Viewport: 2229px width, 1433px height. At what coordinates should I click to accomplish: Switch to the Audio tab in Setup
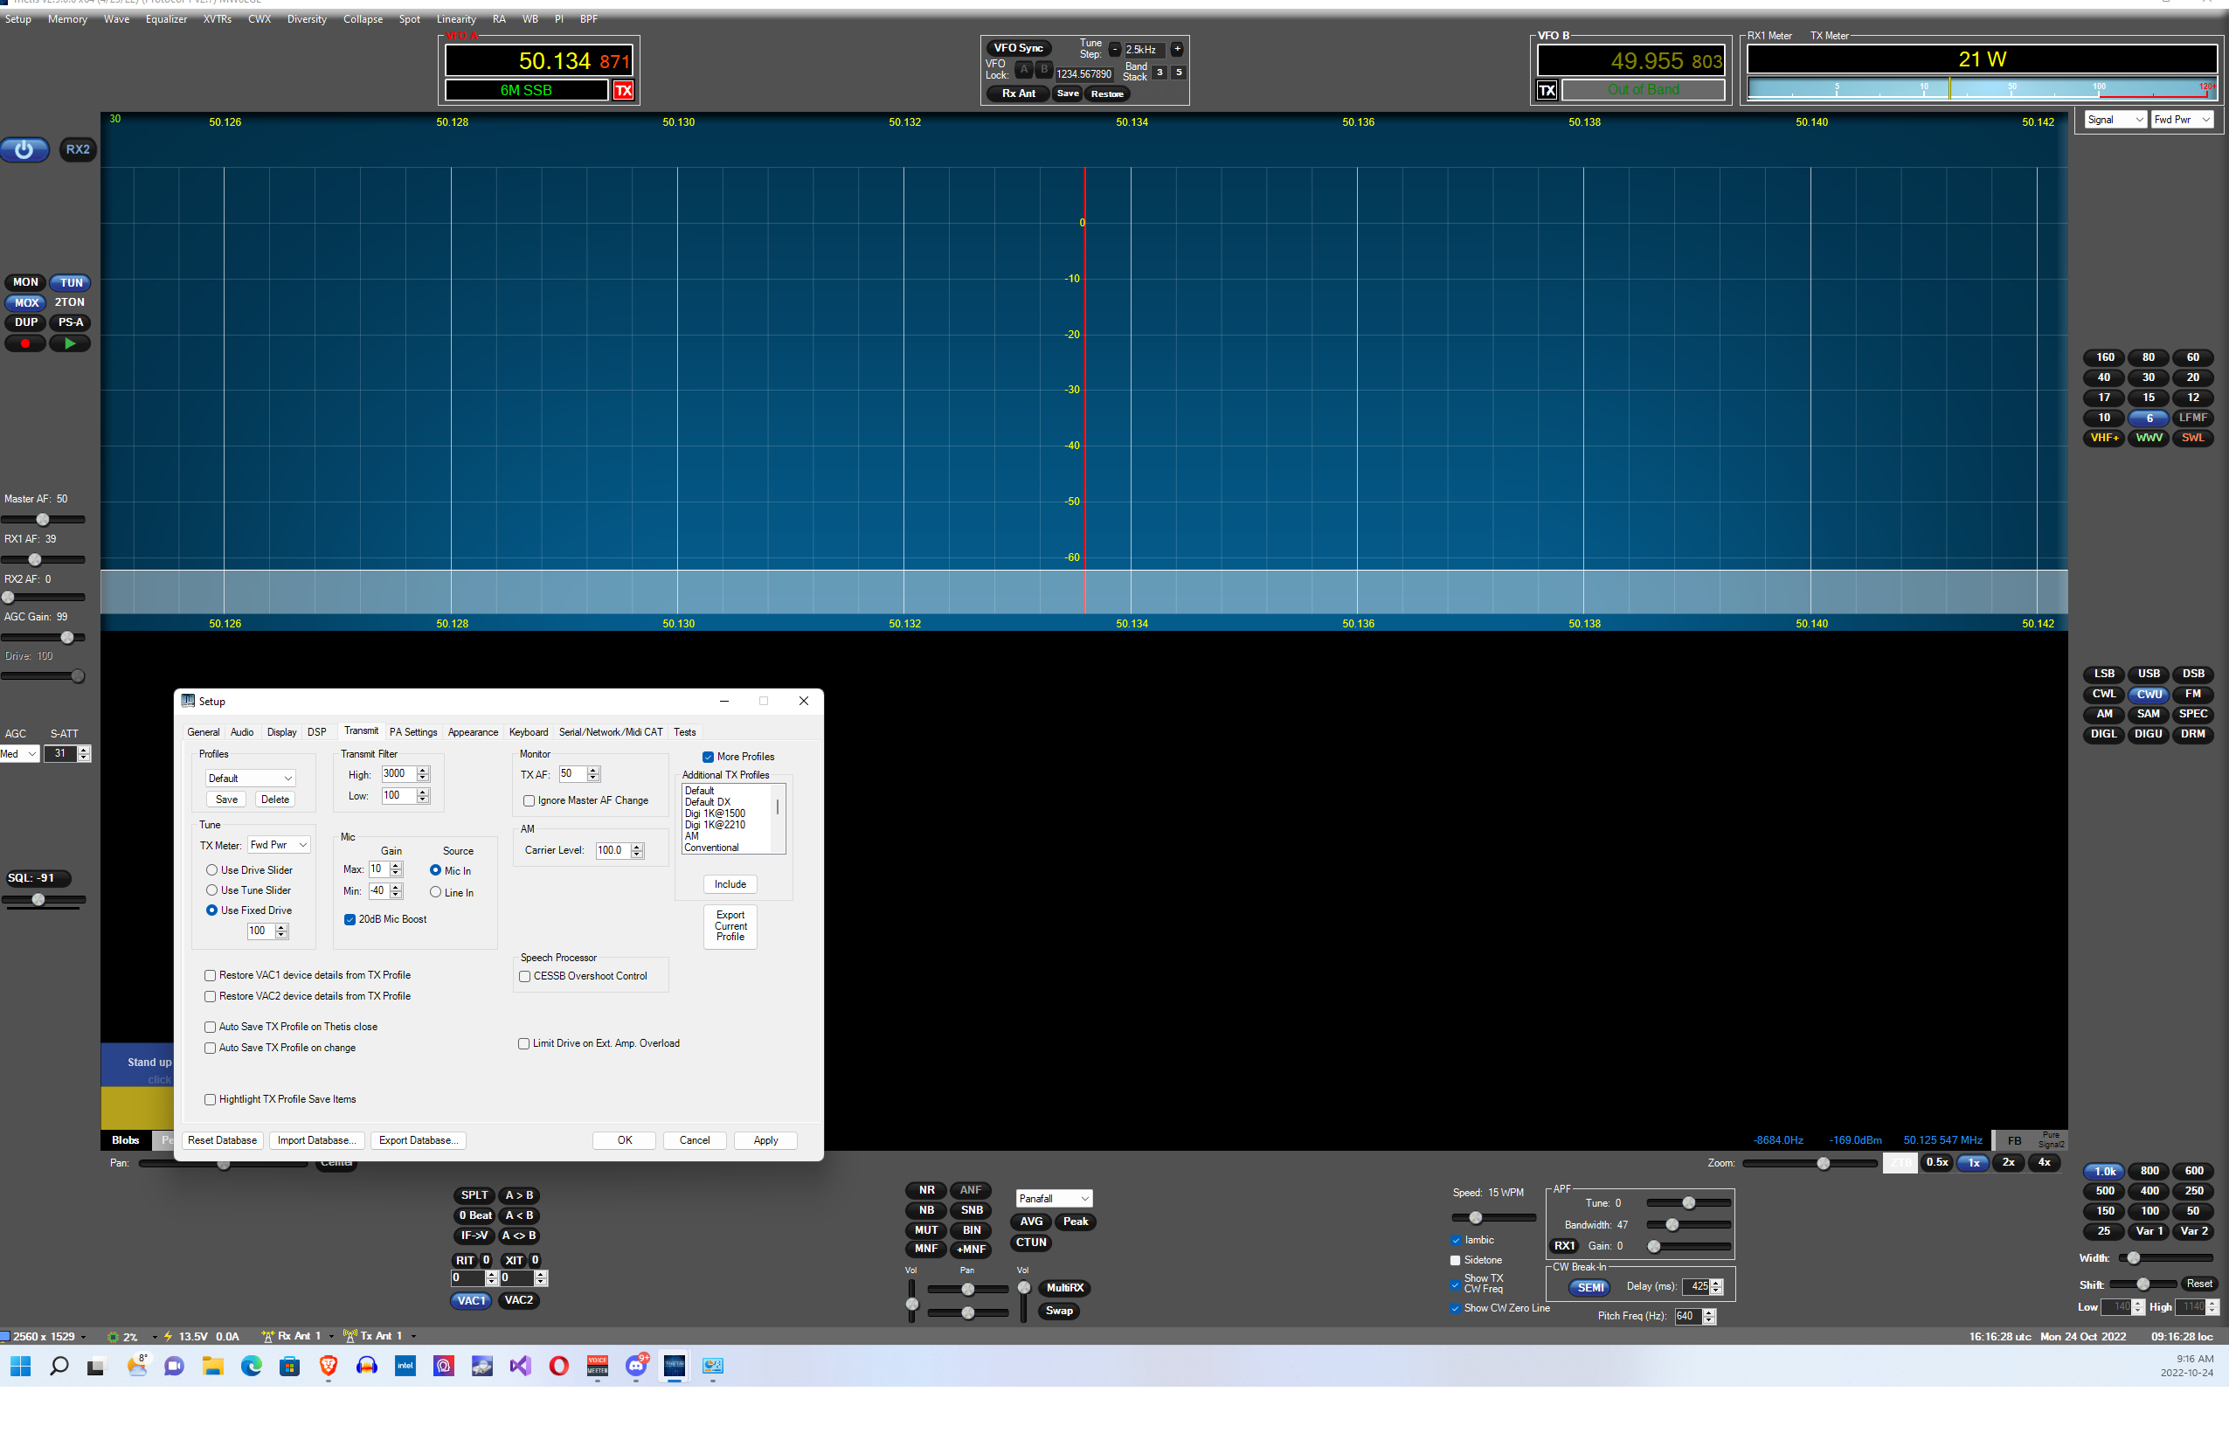(242, 732)
